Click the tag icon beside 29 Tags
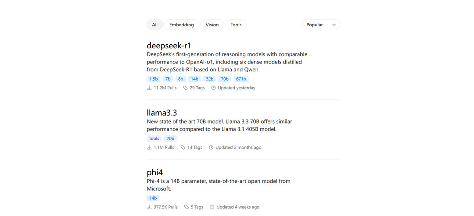Screen dimensions: 474x216 point(185,88)
